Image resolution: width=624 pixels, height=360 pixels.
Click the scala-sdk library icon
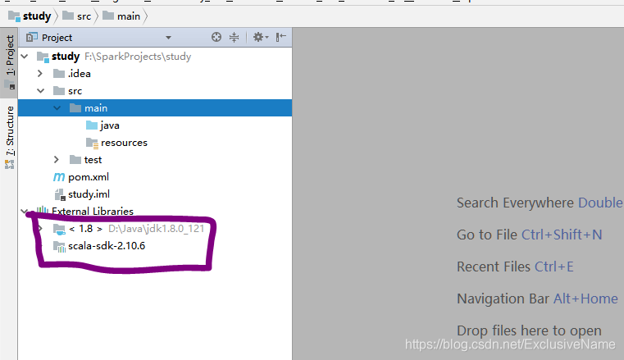click(59, 246)
